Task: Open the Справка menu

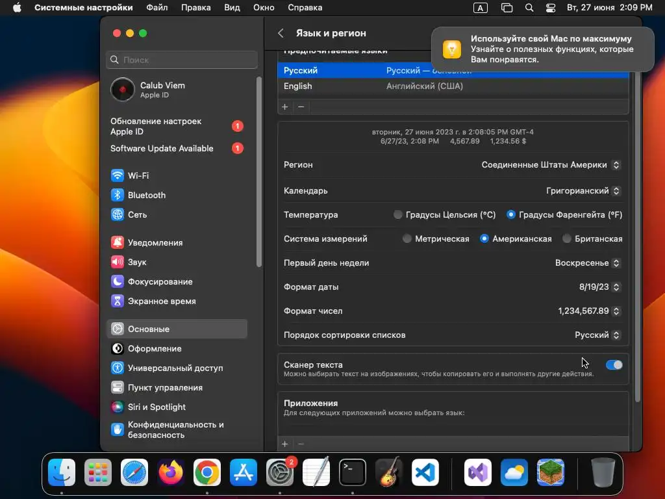Action: (x=305, y=8)
